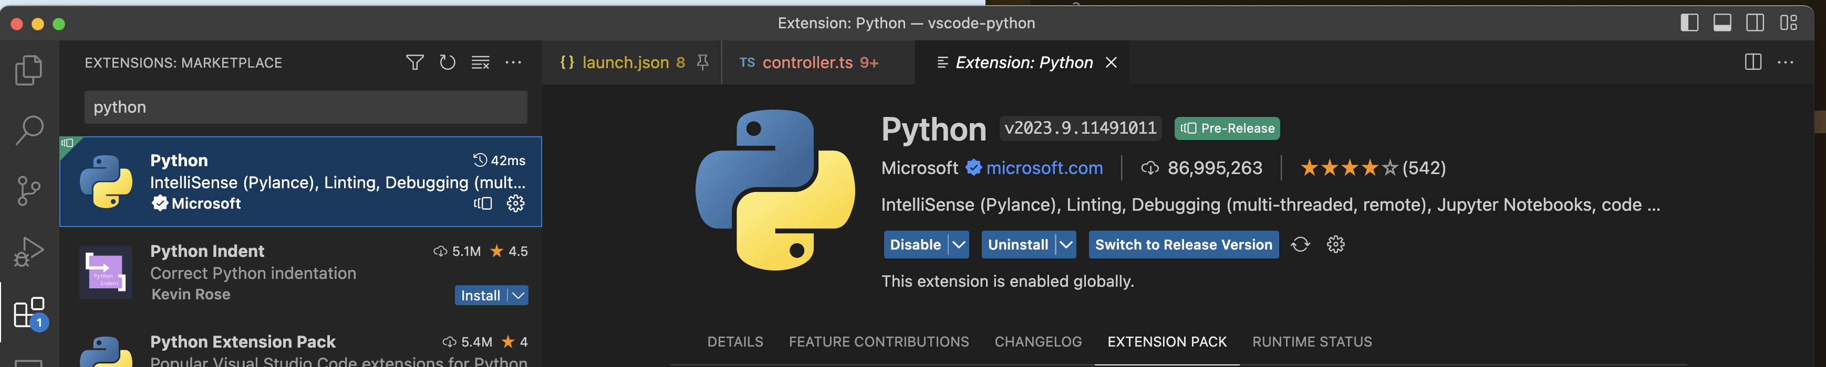
Task: Click the star rating (542)
Action: point(1372,168)
